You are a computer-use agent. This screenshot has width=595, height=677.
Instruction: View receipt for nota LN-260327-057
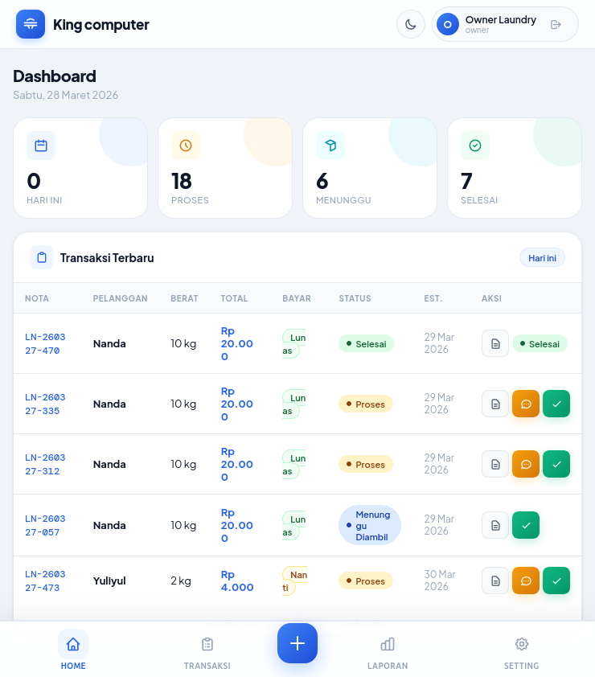(x=495, y=525)
